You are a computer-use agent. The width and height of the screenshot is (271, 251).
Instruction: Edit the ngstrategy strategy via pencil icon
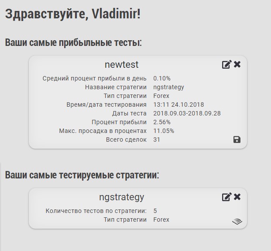click(226, 197)
